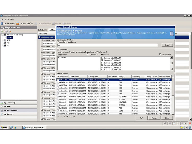Select the NFS repository type icon
The width and height of the screenshot is (192, 144).
point(5,46)
